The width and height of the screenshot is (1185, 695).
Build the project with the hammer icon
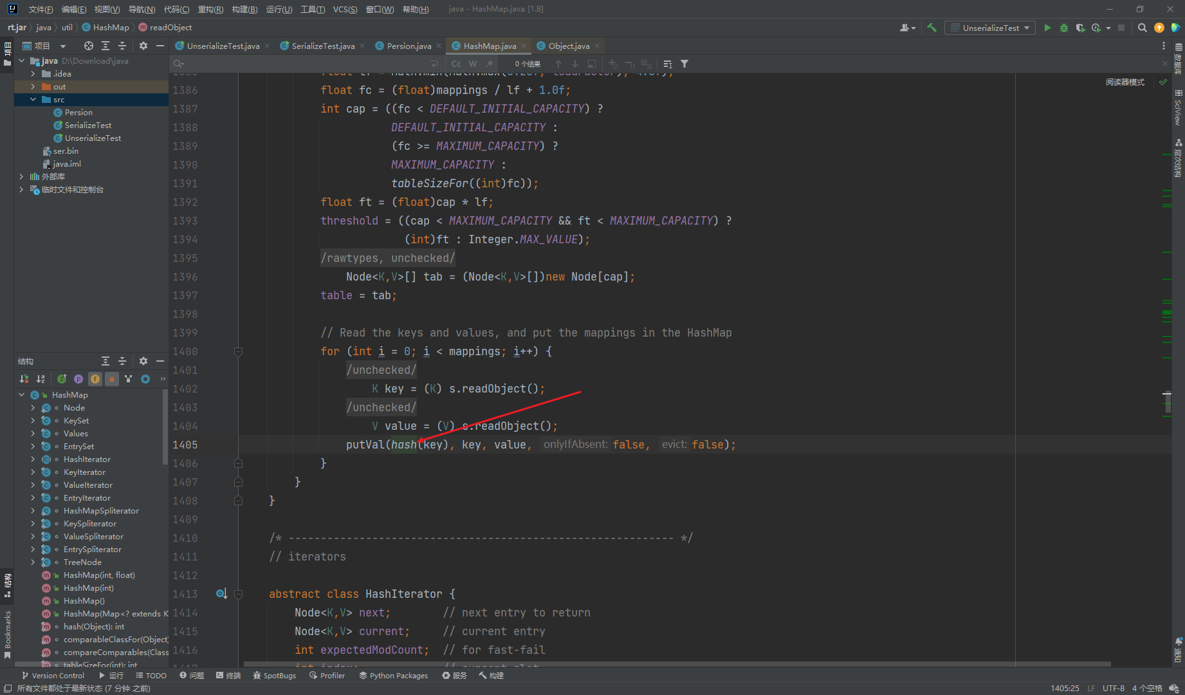coord(932,28)
